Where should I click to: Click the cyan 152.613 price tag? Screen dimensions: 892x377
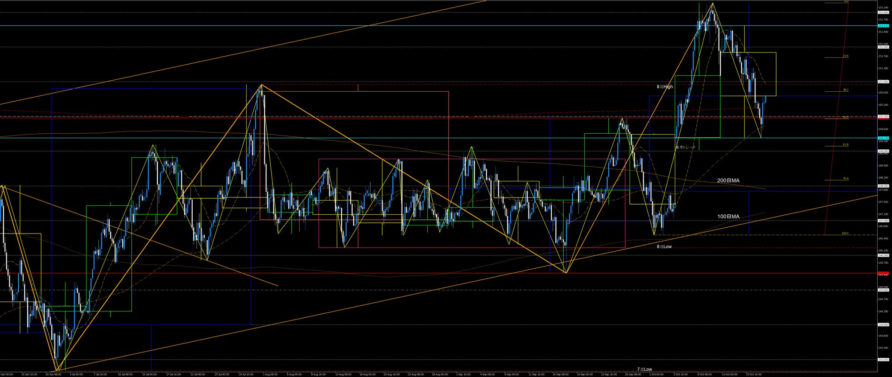(883, 26)
